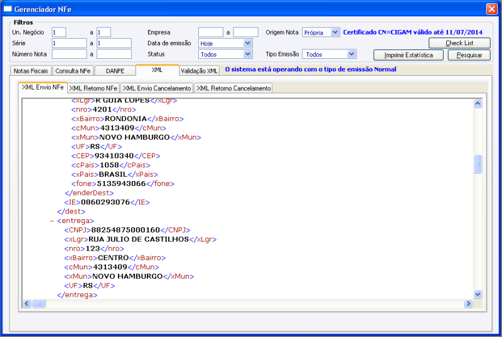This screenshot has height=337, width=502.
Task: Click the xPais value BRASIL
Action: click(x=114, y=174)
